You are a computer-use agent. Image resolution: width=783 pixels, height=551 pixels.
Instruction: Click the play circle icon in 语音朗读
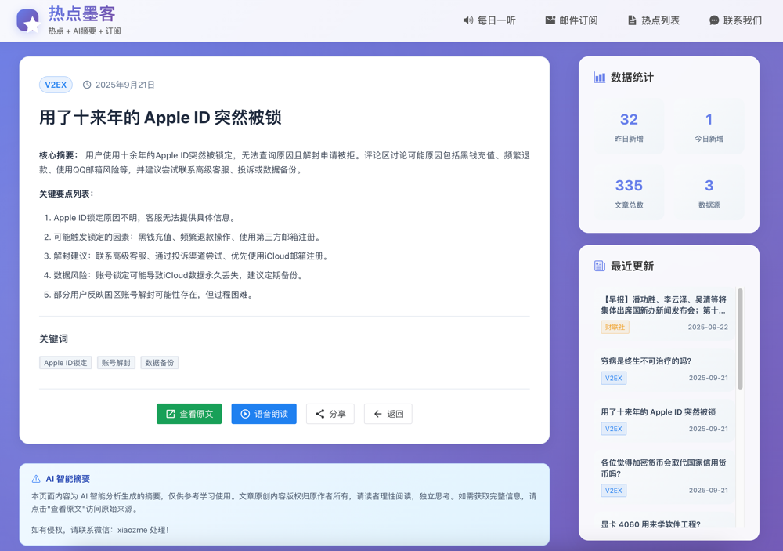245,414
